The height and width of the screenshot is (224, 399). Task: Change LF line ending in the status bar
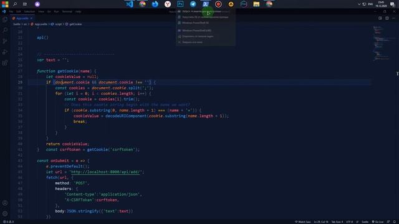[x=357, y=222]
